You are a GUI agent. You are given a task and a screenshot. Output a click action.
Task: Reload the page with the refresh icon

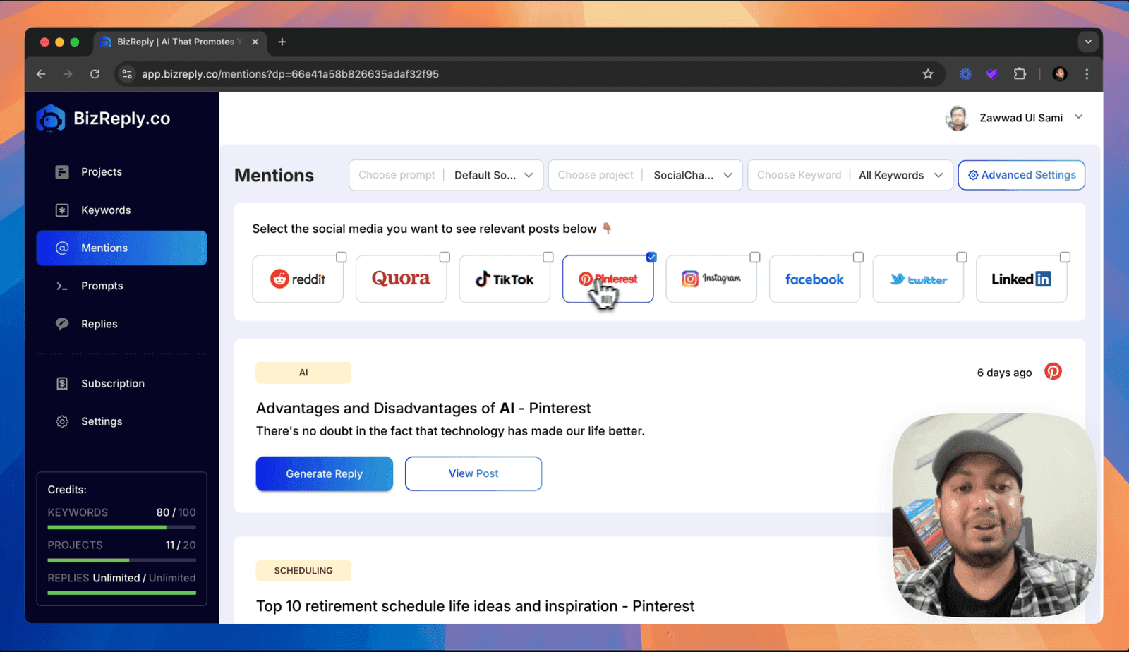point(95,74)
